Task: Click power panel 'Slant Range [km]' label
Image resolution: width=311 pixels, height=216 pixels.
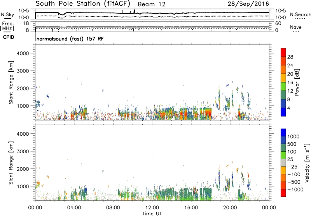Action: coord(11,82)
